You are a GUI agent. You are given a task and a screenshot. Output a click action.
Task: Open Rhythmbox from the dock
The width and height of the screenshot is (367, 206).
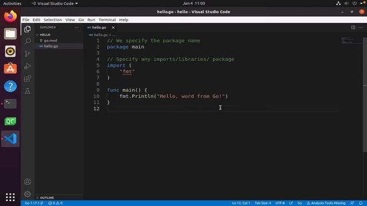click(x=10, y=51)
